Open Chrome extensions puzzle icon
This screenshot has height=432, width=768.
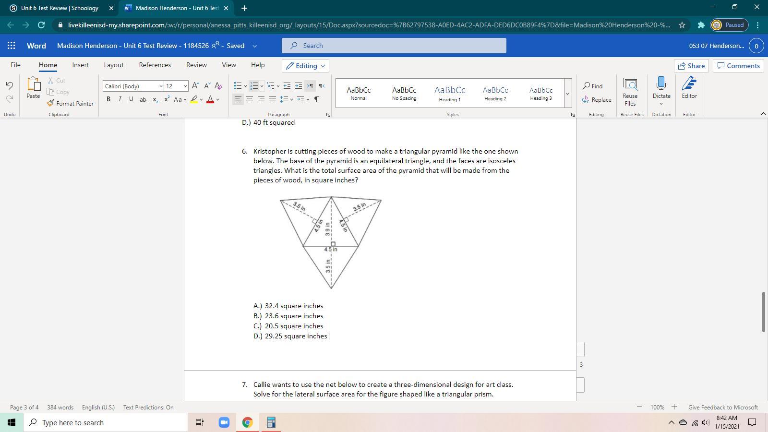pyautogui.click(x=701, y=25)
